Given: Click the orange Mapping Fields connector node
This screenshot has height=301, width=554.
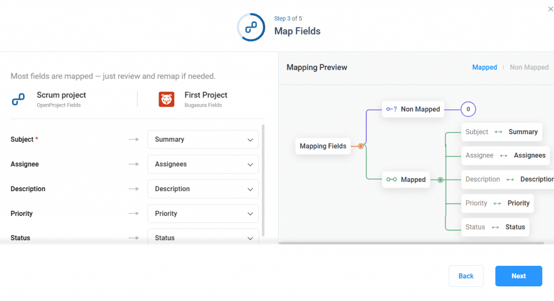Looking at the screenshot, I should click(361, 146).
